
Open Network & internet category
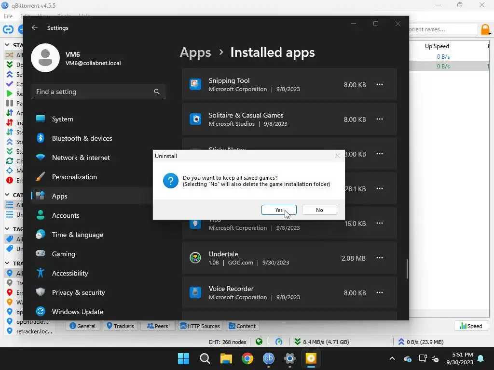81,158
